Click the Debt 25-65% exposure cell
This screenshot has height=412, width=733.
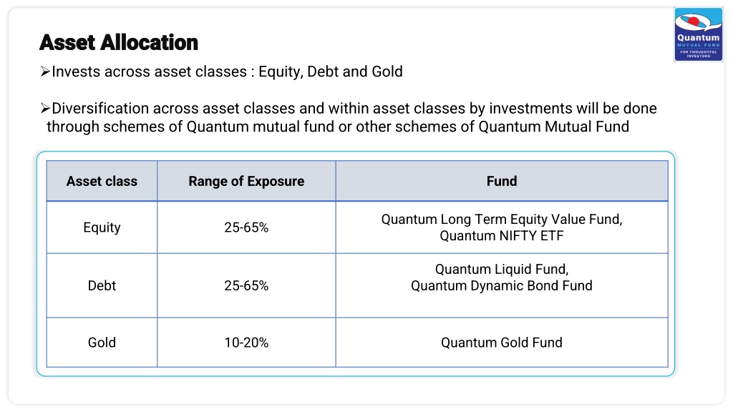(246, 285)
